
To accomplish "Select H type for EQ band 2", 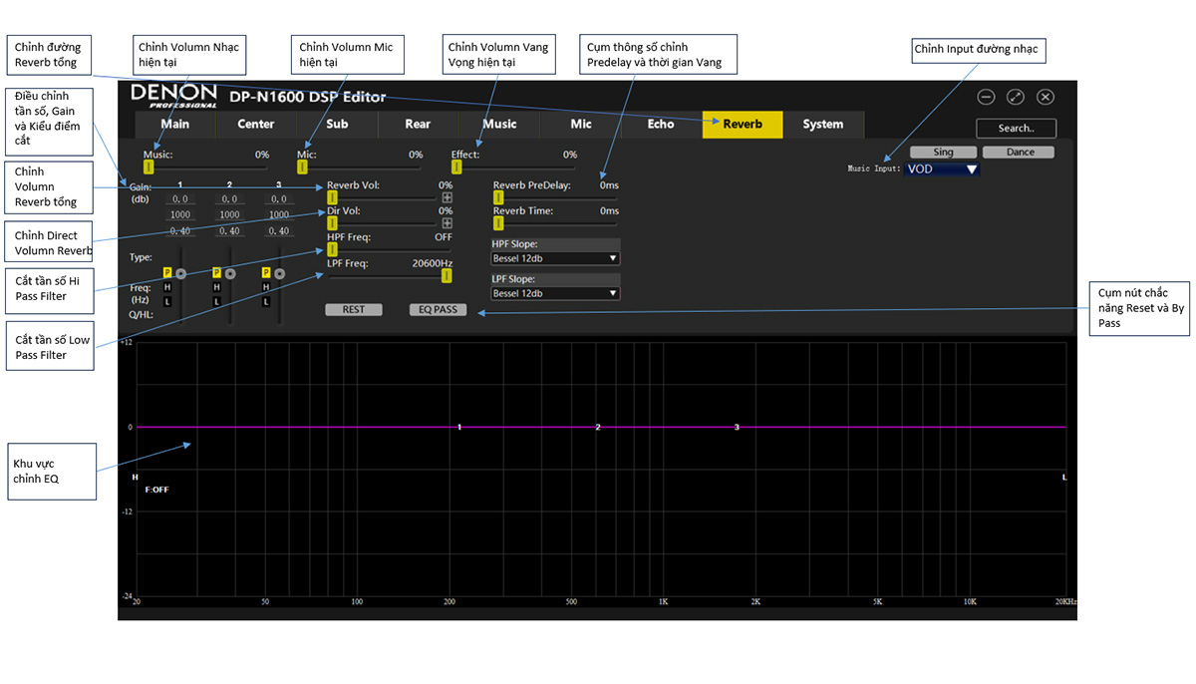I will (216, 287).
